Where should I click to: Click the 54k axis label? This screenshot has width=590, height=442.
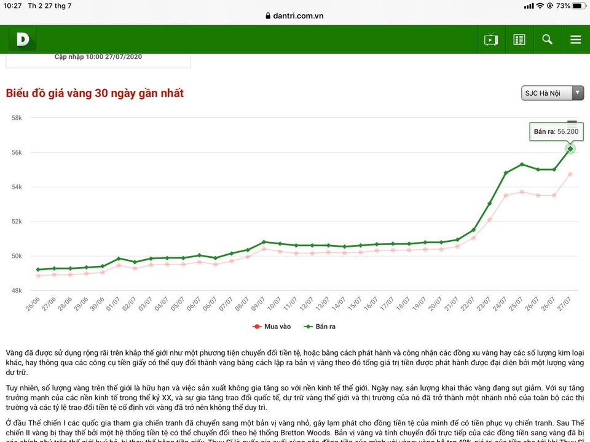pyautogui.click(x=17, y=187)
